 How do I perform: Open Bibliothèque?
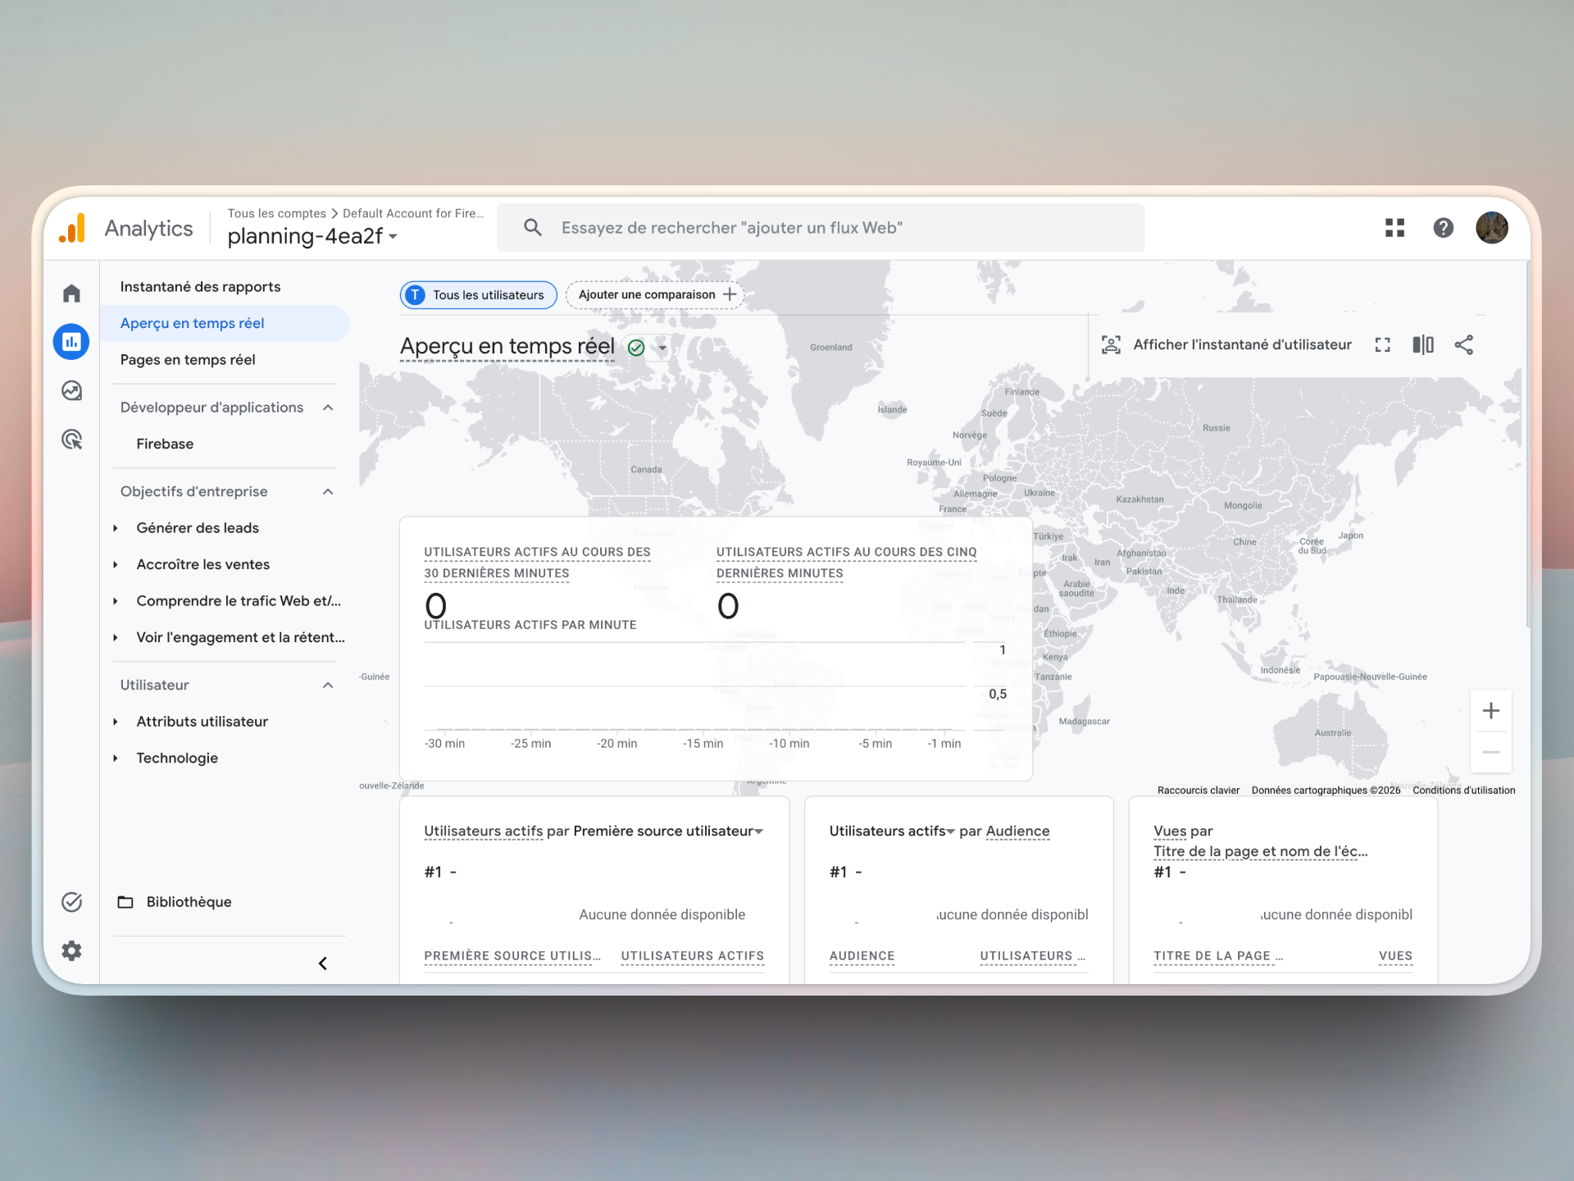coord(189,902)
